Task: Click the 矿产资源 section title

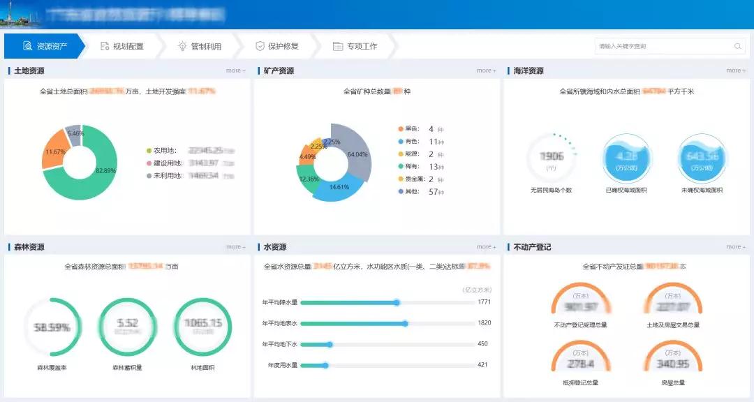Action: coord(279,70)
